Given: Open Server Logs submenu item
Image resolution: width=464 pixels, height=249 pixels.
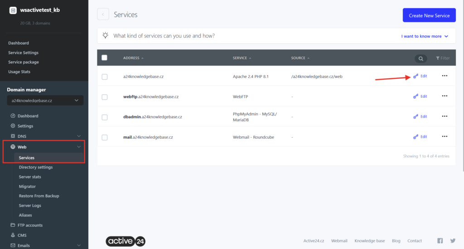Looking at the screenshot, I should [x=30, y=206].
